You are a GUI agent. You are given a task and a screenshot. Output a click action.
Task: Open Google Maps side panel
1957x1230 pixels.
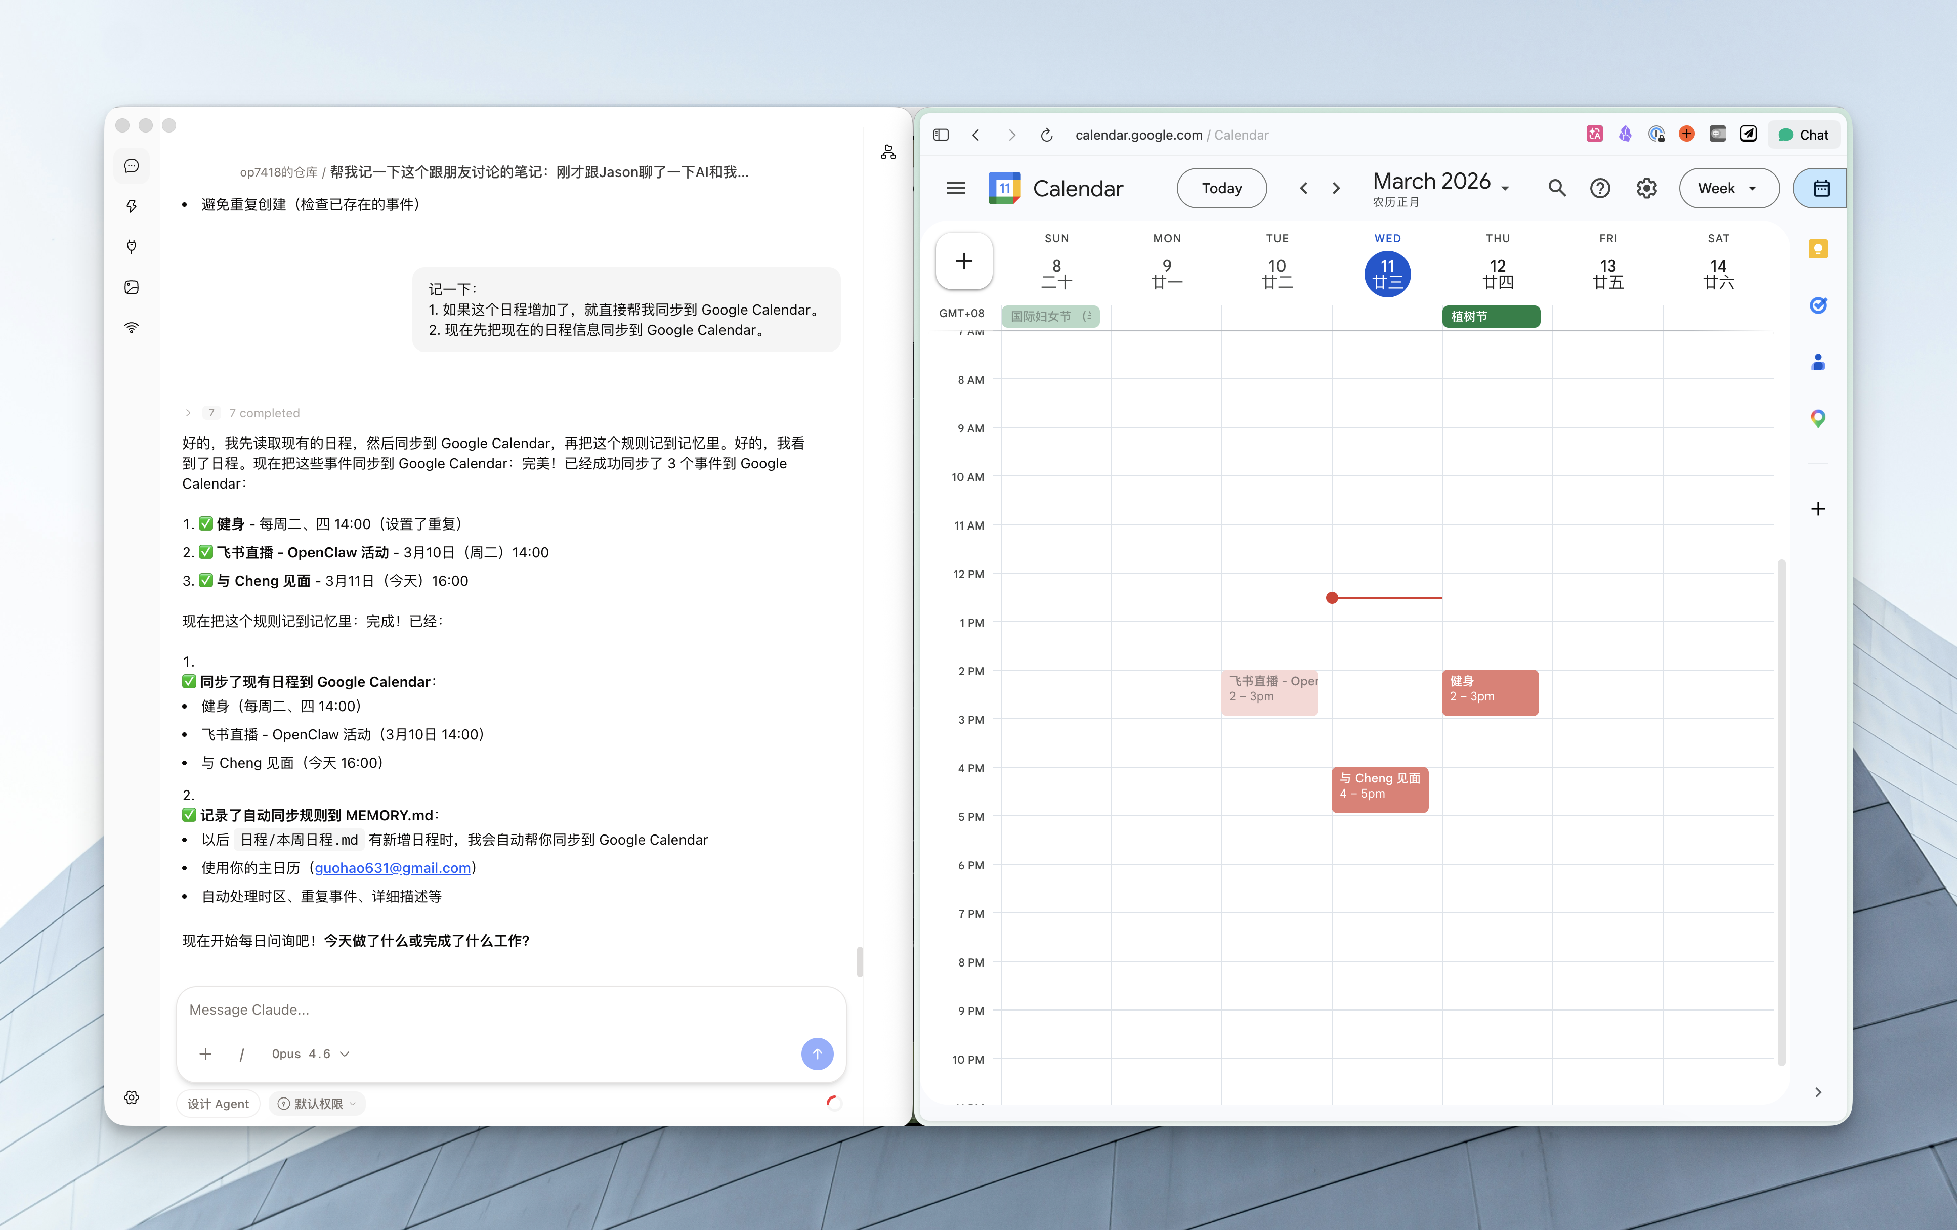(x=1818, y=418)
